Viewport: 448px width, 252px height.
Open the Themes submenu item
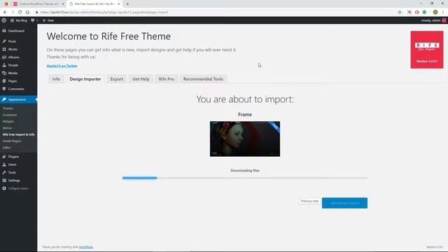(8, 108)
